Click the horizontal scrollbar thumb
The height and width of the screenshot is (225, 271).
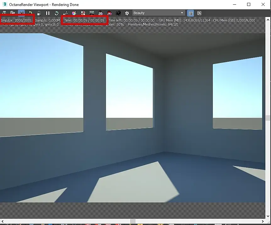133,221
